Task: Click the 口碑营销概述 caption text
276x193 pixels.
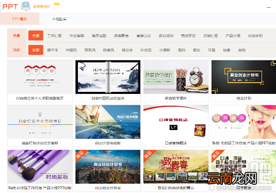Action: [176, 143]
